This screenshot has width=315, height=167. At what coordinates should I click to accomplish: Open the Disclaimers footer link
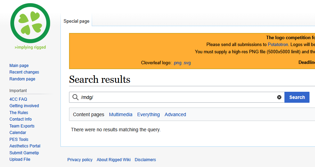pos(145,160)
